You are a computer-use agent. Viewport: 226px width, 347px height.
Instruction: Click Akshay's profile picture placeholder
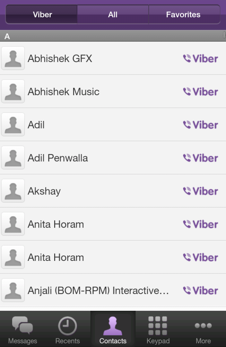point(13,191)
